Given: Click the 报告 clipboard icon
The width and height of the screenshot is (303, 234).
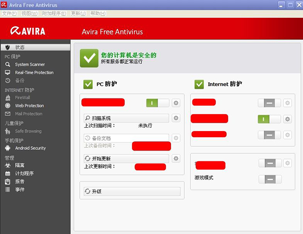Looking at the screenshot, I should [x=8, y=182].
